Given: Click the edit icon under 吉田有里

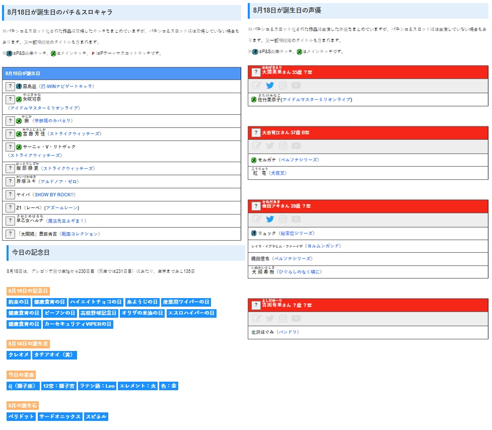Looking at the screenshot, I should tap(257, 318).
